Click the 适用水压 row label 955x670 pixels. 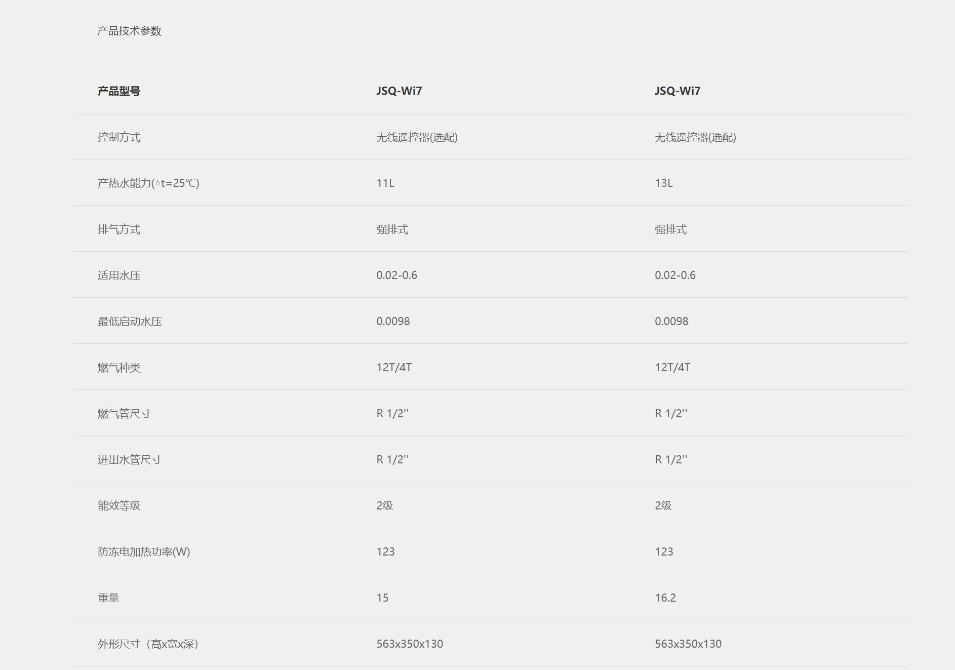coord(119,275)
